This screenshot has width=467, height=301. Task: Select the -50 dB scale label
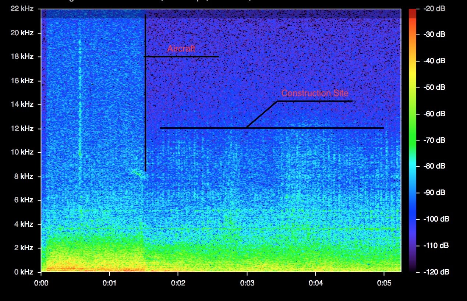[435, 88]
